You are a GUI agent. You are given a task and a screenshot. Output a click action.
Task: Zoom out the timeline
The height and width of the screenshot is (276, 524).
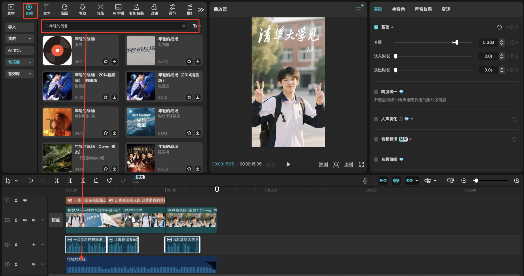[464, 180]
